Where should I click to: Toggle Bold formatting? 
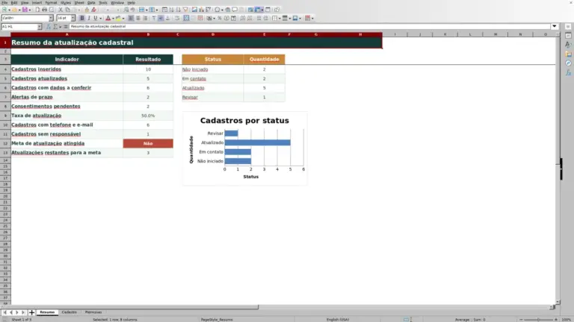pyautogui.click(x=82, y=18)
